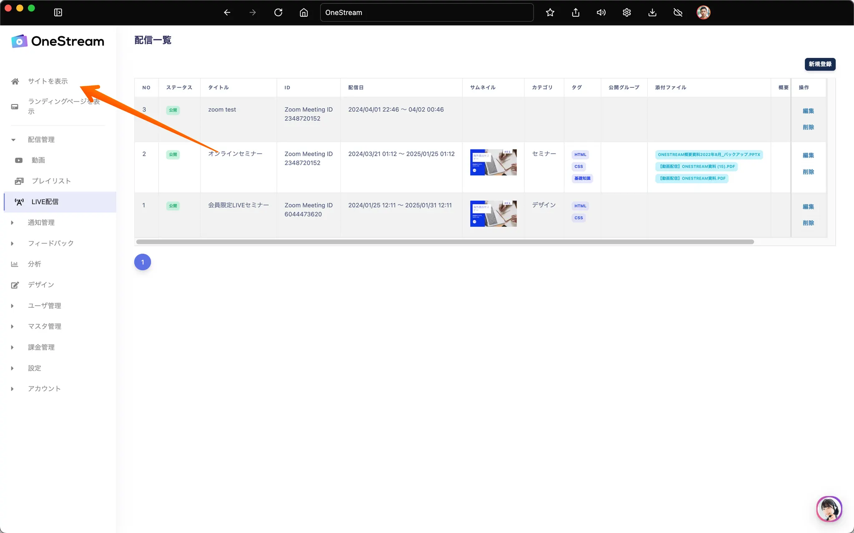854x533 pixels.
Task: Select the 動画 menu item
Action: 38,160
